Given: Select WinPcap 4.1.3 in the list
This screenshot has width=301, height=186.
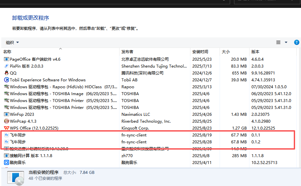Looking at the screenshot, I should tap(23, 121).
